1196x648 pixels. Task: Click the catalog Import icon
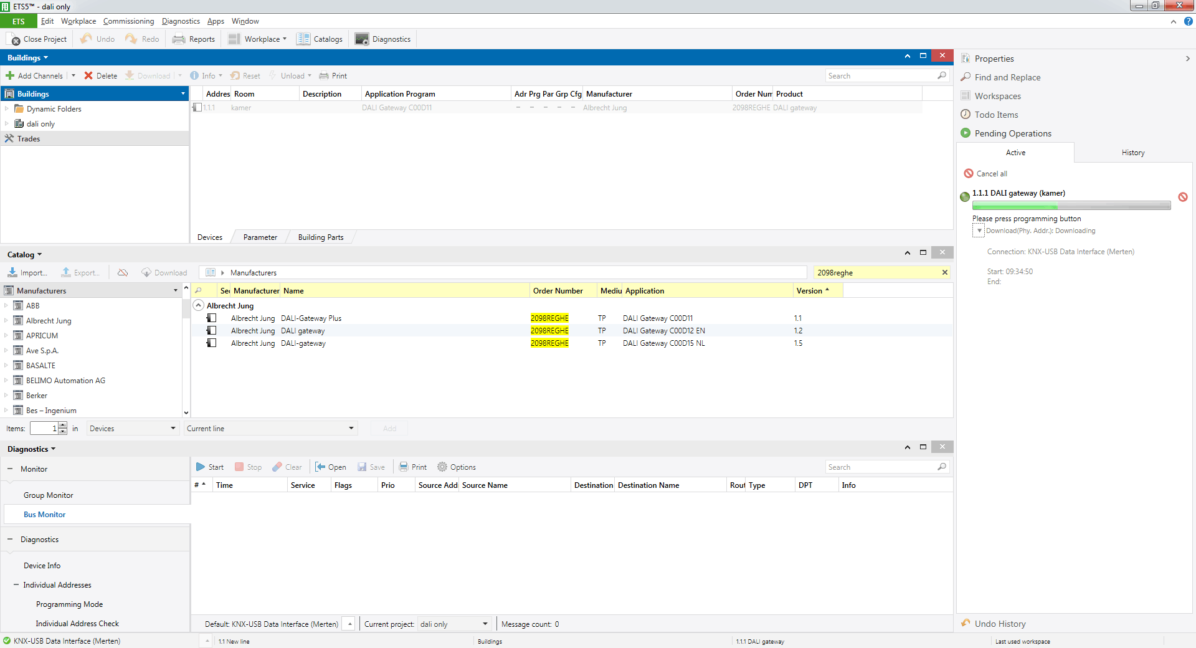(x=12, y=273)
